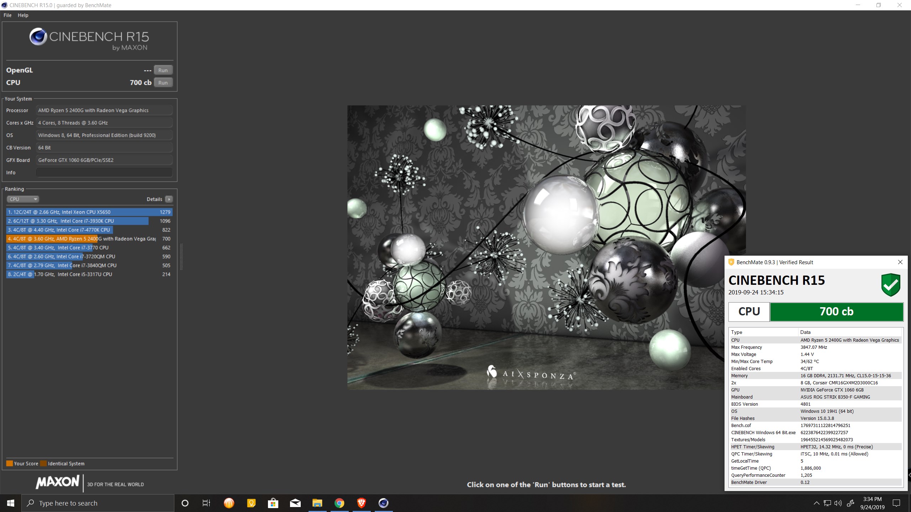Click the BenchMate CPU label box

(749, 311)
